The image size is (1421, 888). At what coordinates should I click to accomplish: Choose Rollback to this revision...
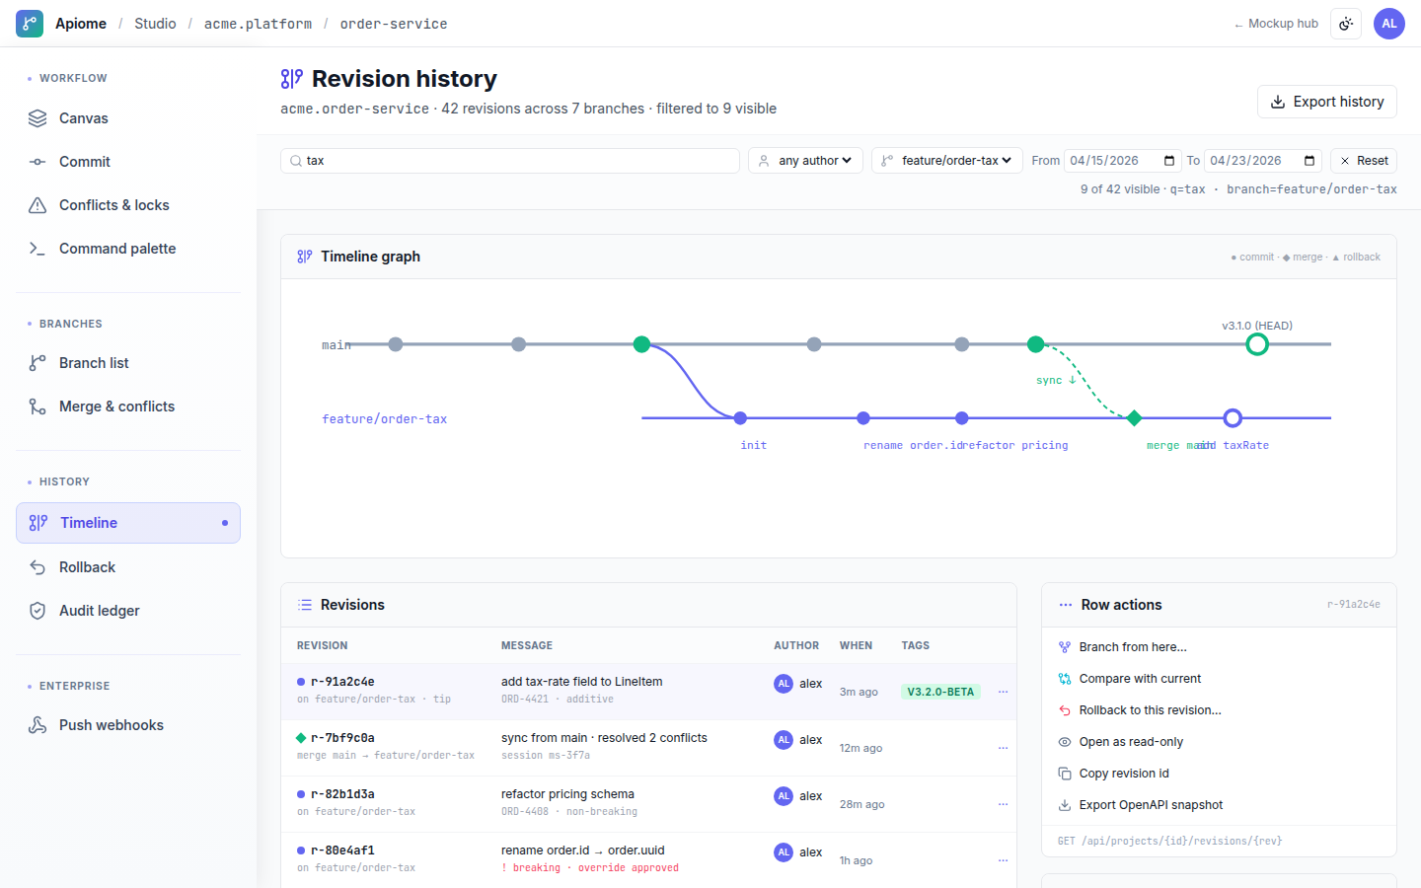click(1219, 710)
